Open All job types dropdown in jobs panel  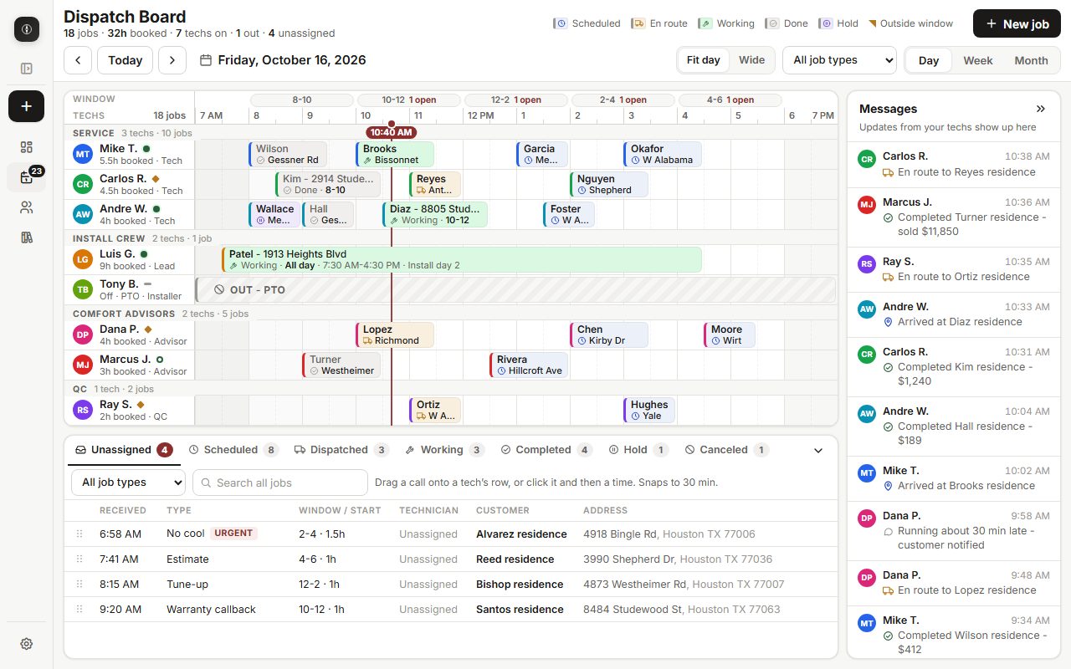coord(129,483)
